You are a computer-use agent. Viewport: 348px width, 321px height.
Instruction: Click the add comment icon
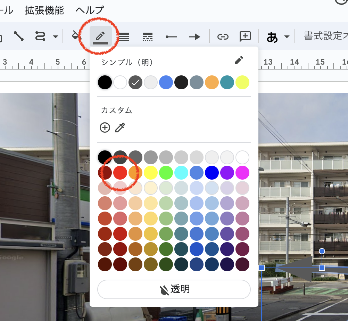coord(245,36)
